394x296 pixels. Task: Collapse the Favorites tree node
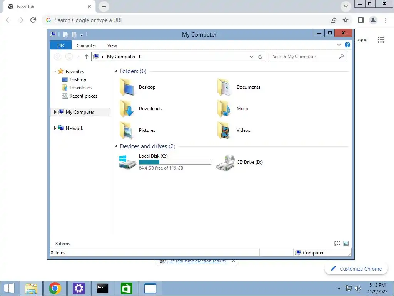click(55, 71)
